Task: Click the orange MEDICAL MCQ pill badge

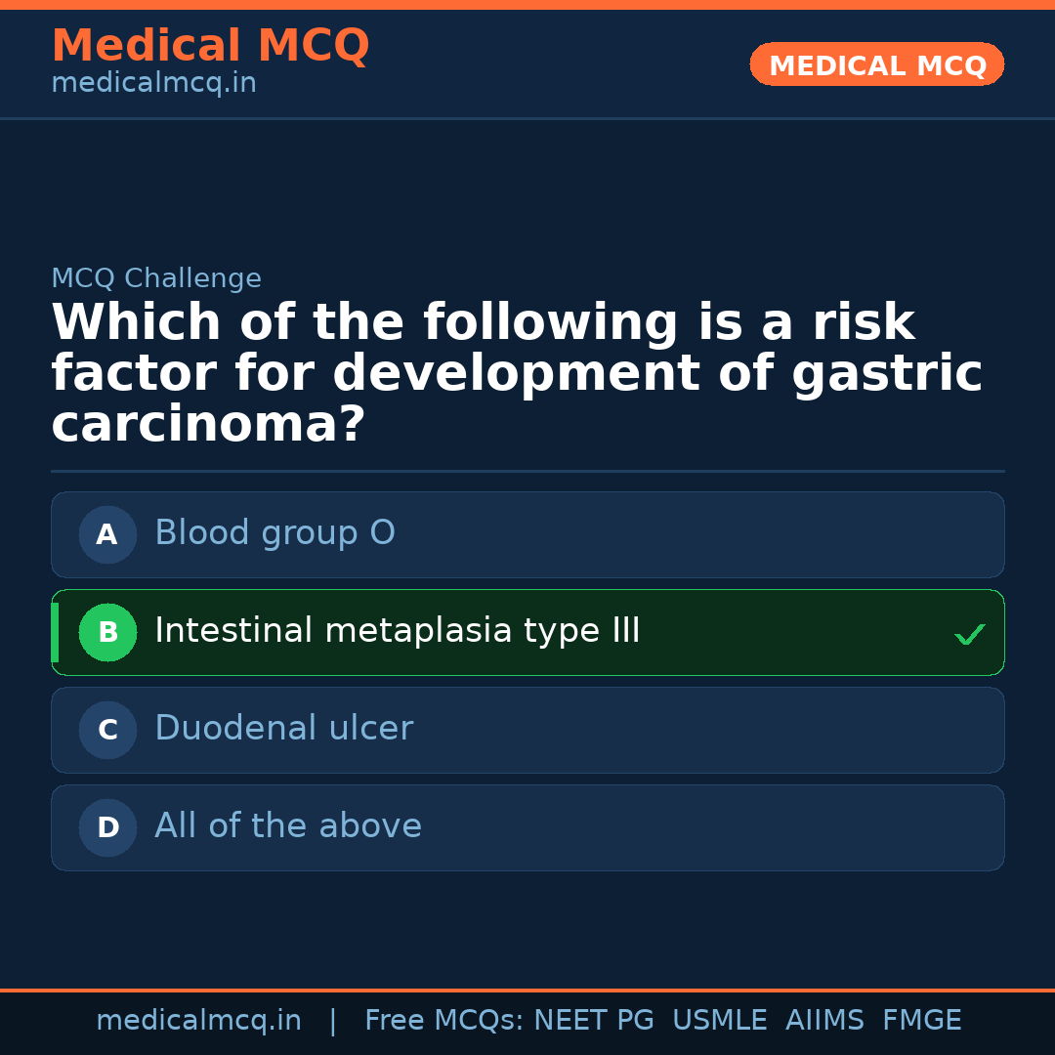Action: tap(876, 64)
